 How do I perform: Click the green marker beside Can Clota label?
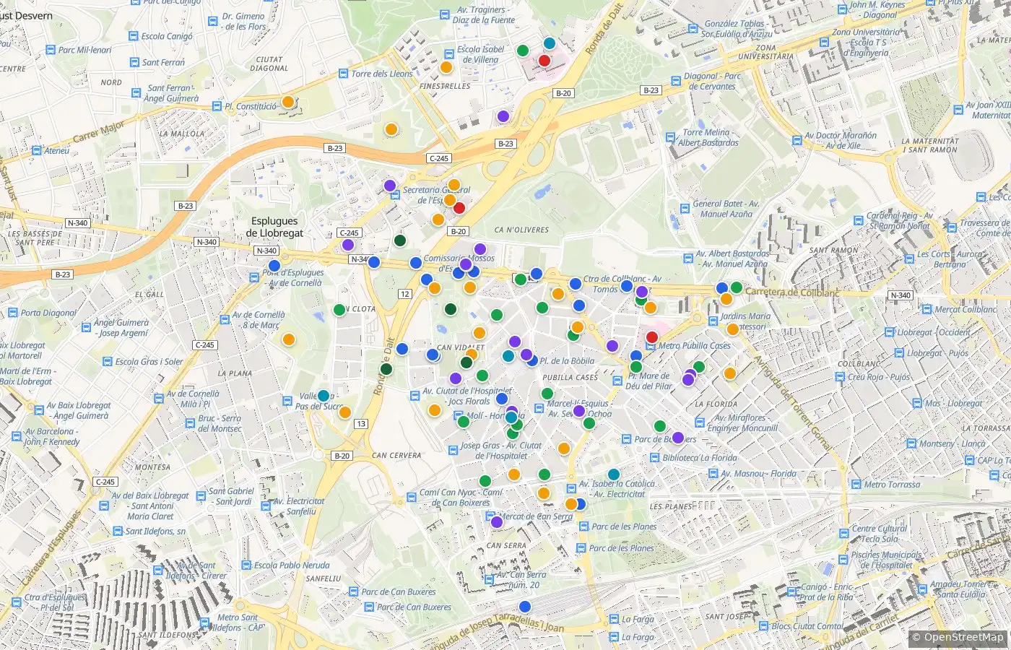pyautogui.click(x=339, y=310)
